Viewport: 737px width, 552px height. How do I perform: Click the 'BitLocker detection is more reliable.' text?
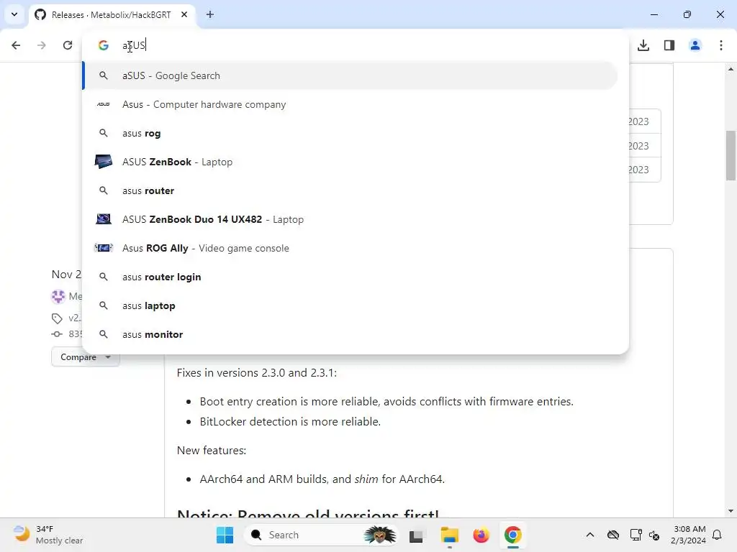[290, 421]
